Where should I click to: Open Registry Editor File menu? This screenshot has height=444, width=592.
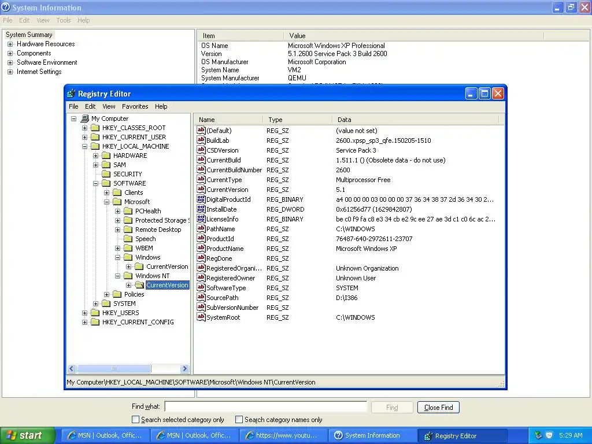[73, 106]
